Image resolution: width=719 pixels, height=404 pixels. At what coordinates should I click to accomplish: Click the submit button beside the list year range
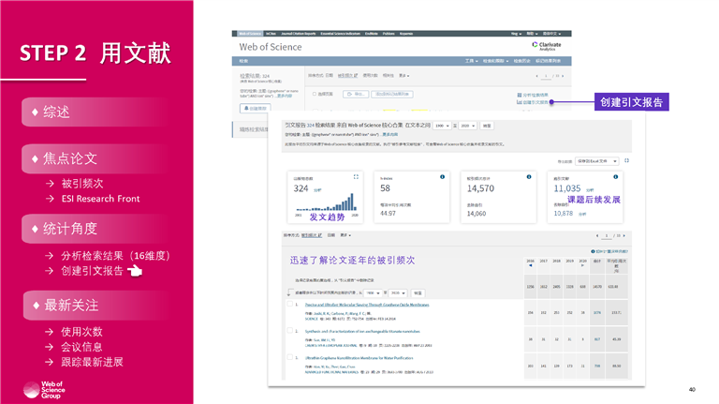click(x=418, y=292)
